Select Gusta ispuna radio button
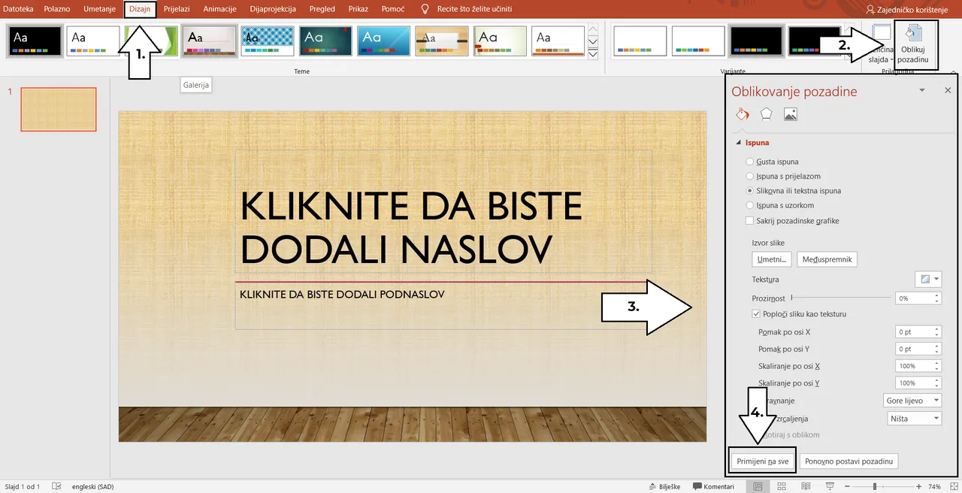The height and width of the screenshot is (493, 962). pyautogui.click(x=749, y=162)
